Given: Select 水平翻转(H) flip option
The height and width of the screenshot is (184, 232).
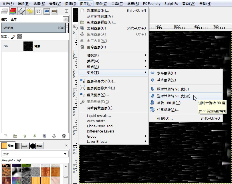Looking at the screenshot, I should point(186,73).
